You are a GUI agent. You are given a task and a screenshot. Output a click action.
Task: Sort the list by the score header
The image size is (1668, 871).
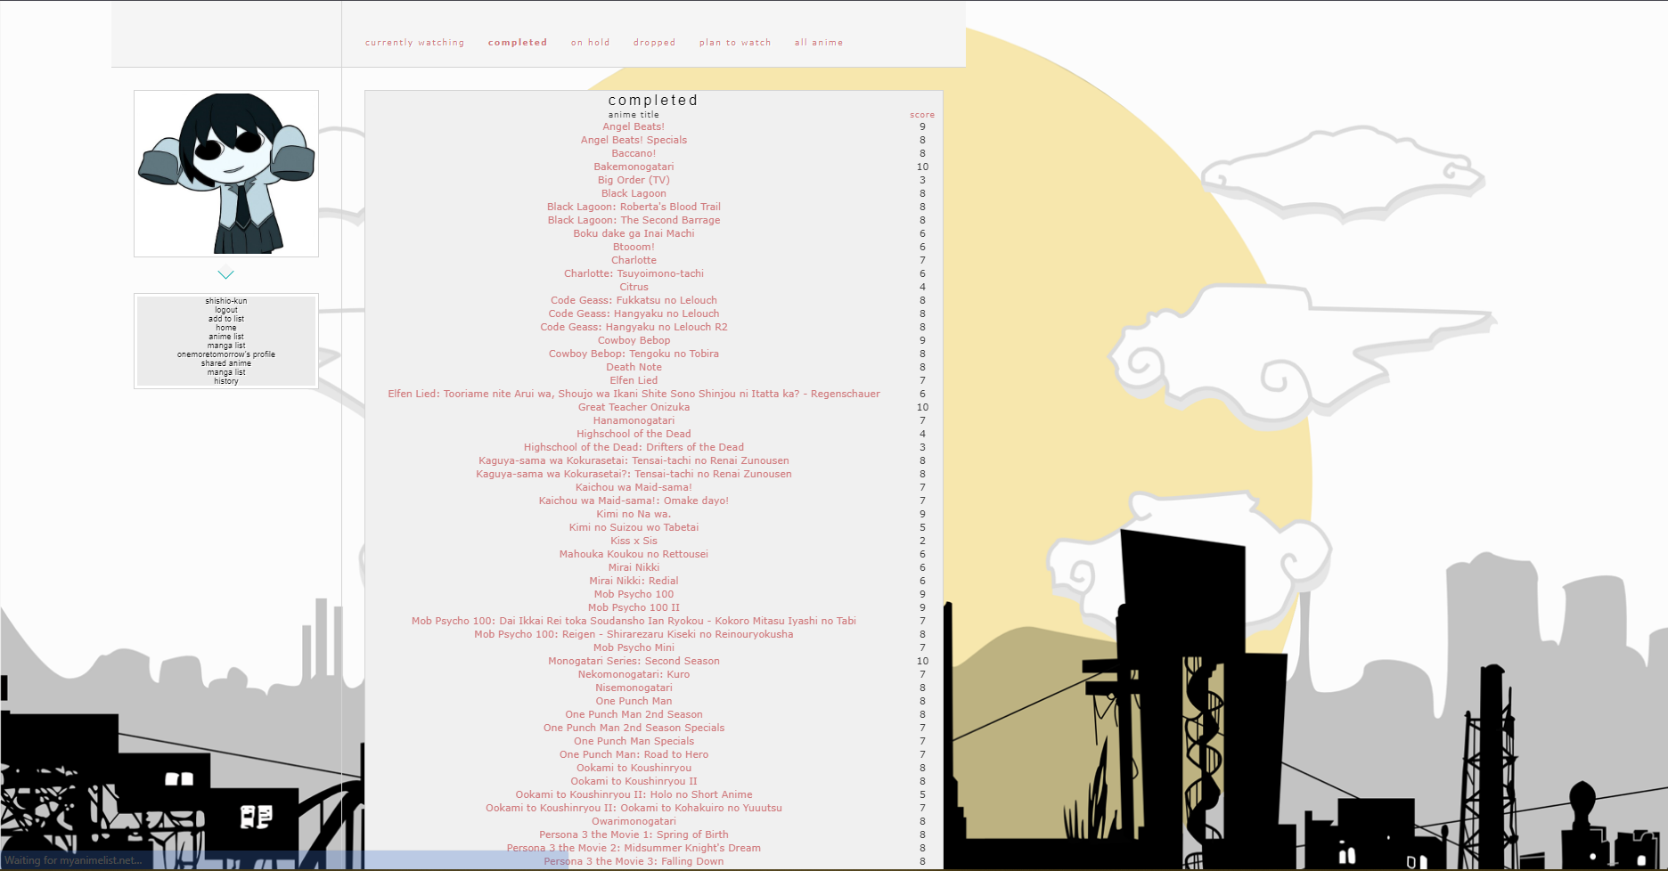tap(922, 115)
